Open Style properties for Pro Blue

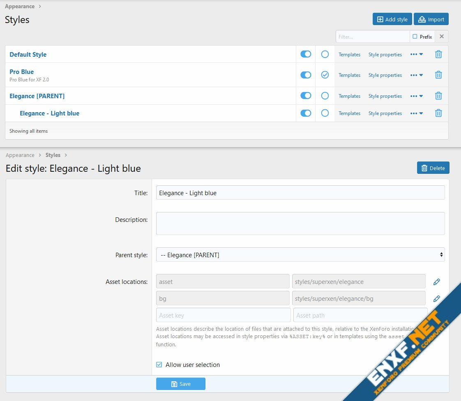click(x=385, y=75)
